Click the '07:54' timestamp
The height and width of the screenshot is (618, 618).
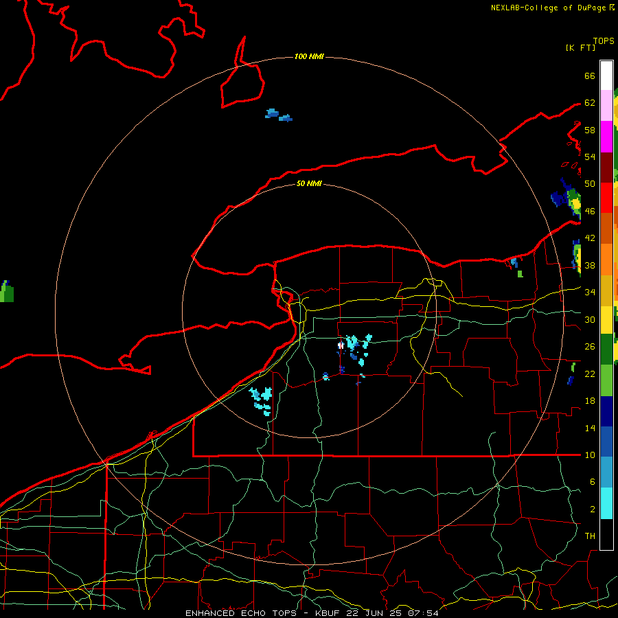(x=423, y=613)
